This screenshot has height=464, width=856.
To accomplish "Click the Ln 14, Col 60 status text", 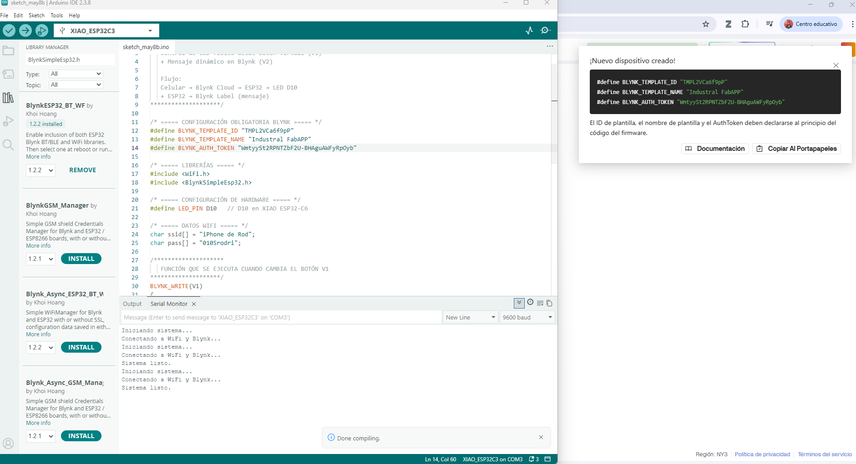I will tap(441, 459).
